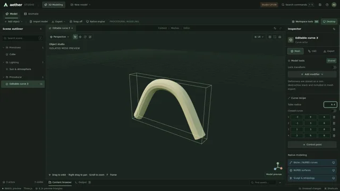Click the Import model button
This screenshot has width=340, height=191.
coord(39,21)
